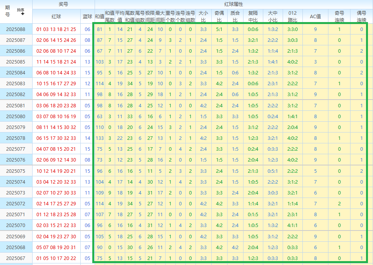The width and height of the screenshot is (373, 265).
Task: Click the 排序 sort arrow icon
Action: (22, 14)
